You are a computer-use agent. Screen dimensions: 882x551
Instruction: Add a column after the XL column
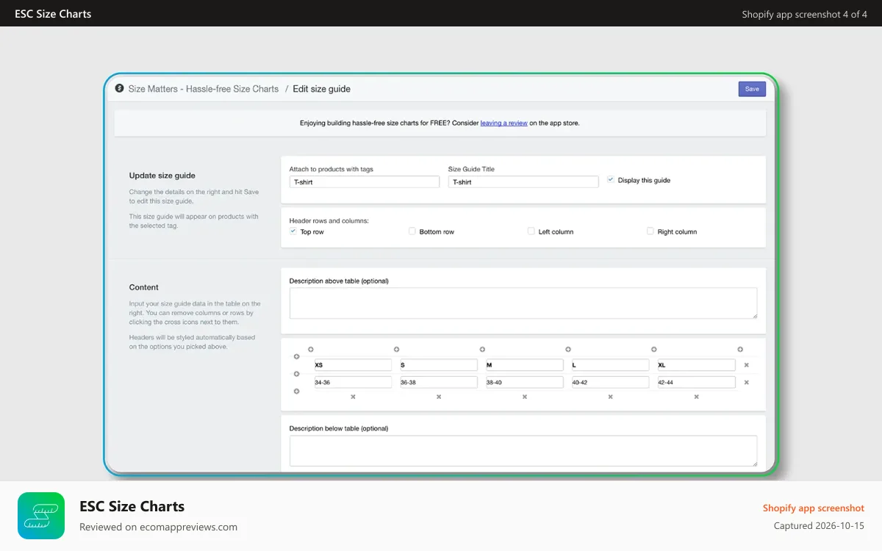click(740, 350)
